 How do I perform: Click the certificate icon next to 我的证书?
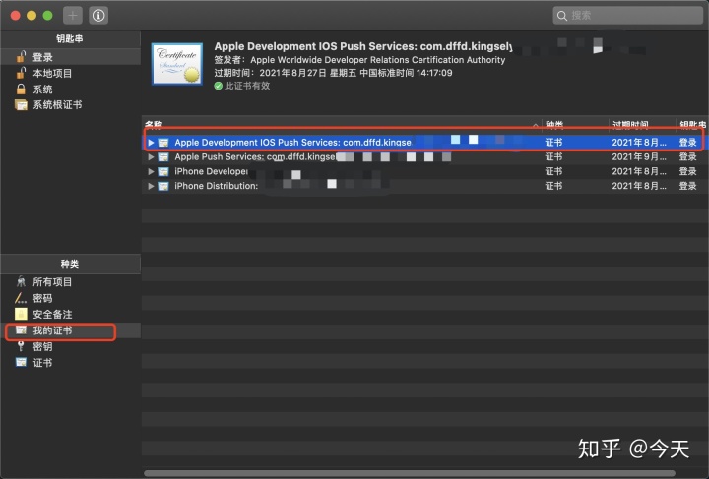21,330
